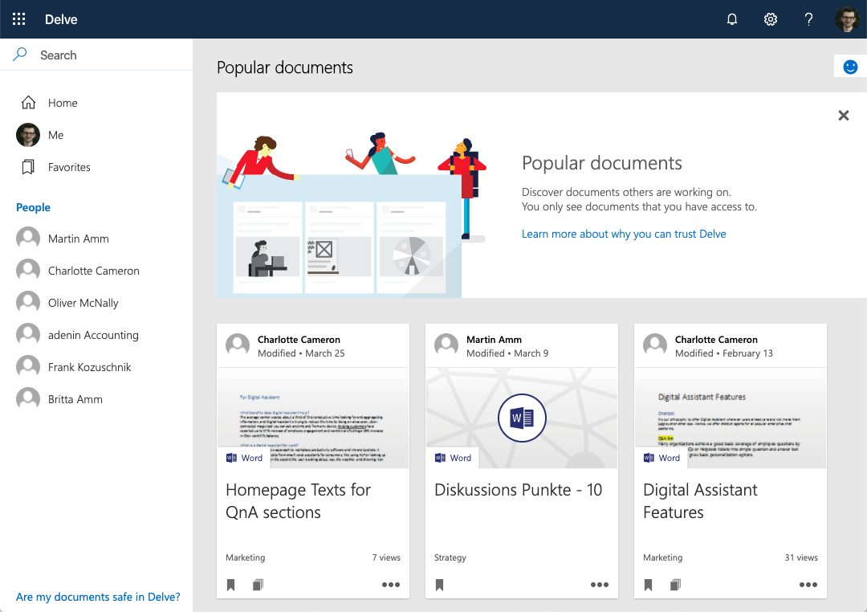Image resolution: width=867 pixels, height=612 pixels.
Task: Click the Favorites bookmark icon in sidebar
Action: [28, 167]
